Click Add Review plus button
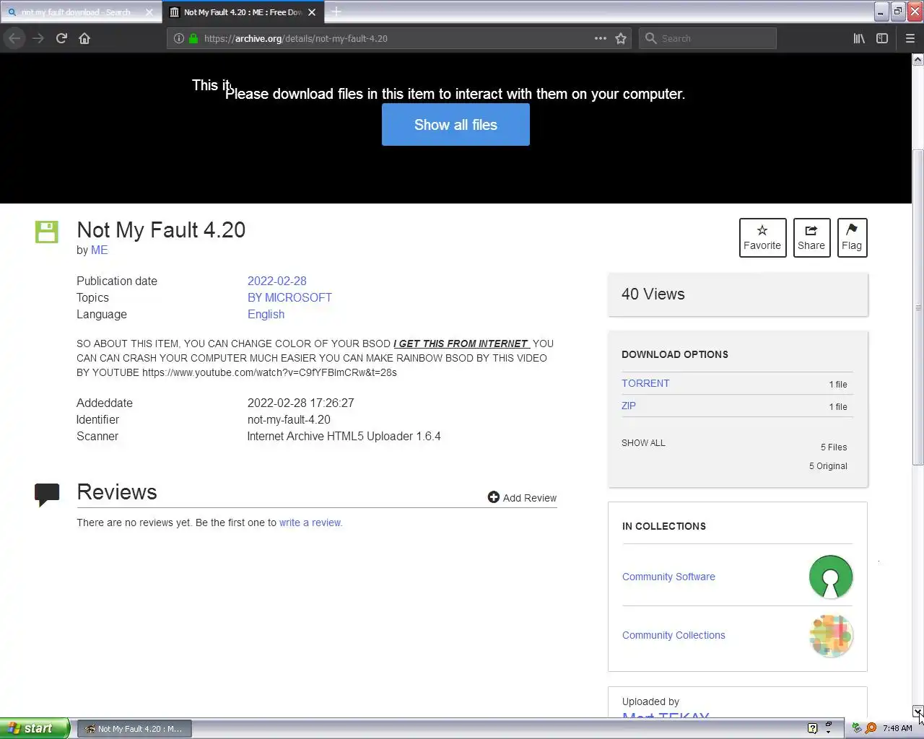Image resolution: width=924 pixels, height=739 pixels. click(x=522, y=497)
